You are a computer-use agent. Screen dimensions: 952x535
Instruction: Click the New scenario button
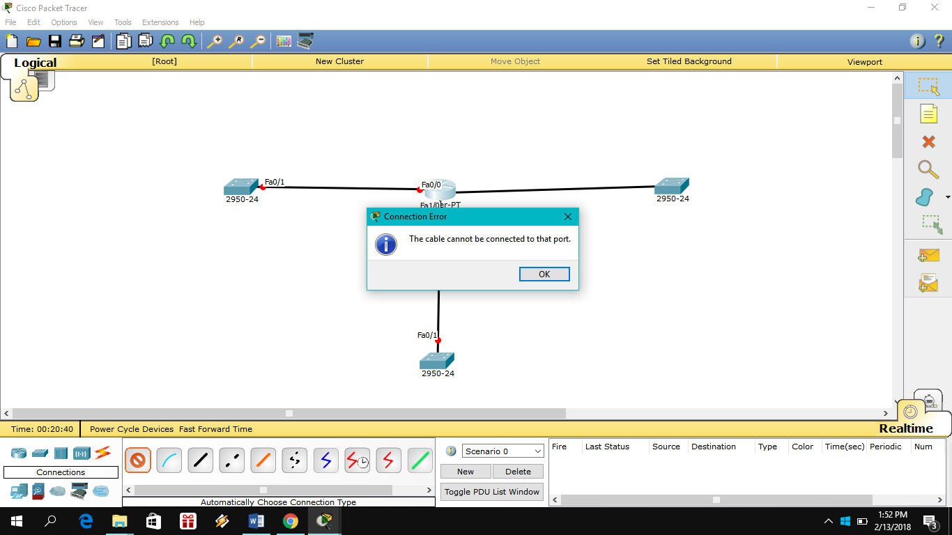point(466,472)
